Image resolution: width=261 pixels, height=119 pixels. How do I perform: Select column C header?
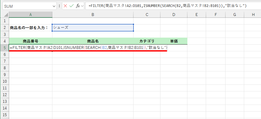[147, 15]
